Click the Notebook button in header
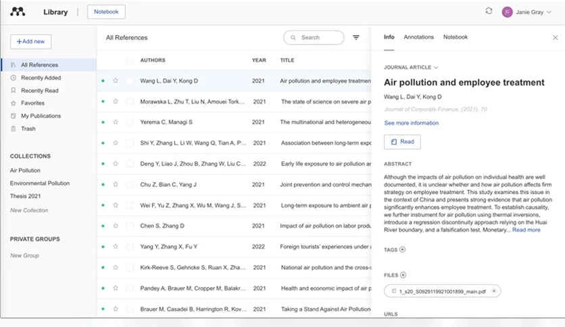This screenshot has width=565, height=327. 106,12
